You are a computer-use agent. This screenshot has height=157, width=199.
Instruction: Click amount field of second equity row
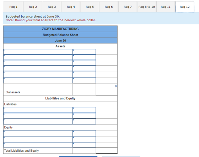coord(84,139)
